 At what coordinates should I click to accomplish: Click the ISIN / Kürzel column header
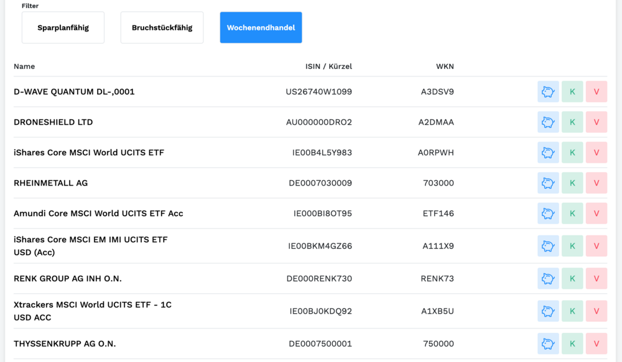(328, 66)
